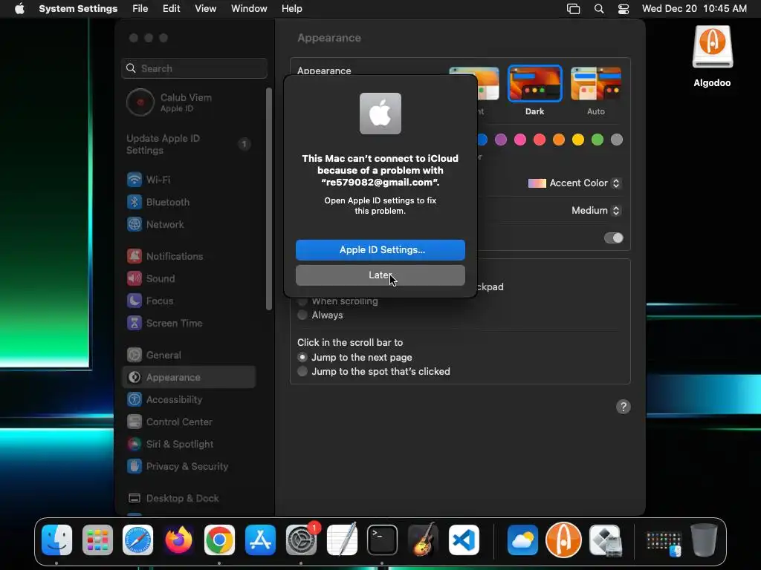Choose green accent color
This screenshot has width=761, height=570.
click(x=598, y=140)
